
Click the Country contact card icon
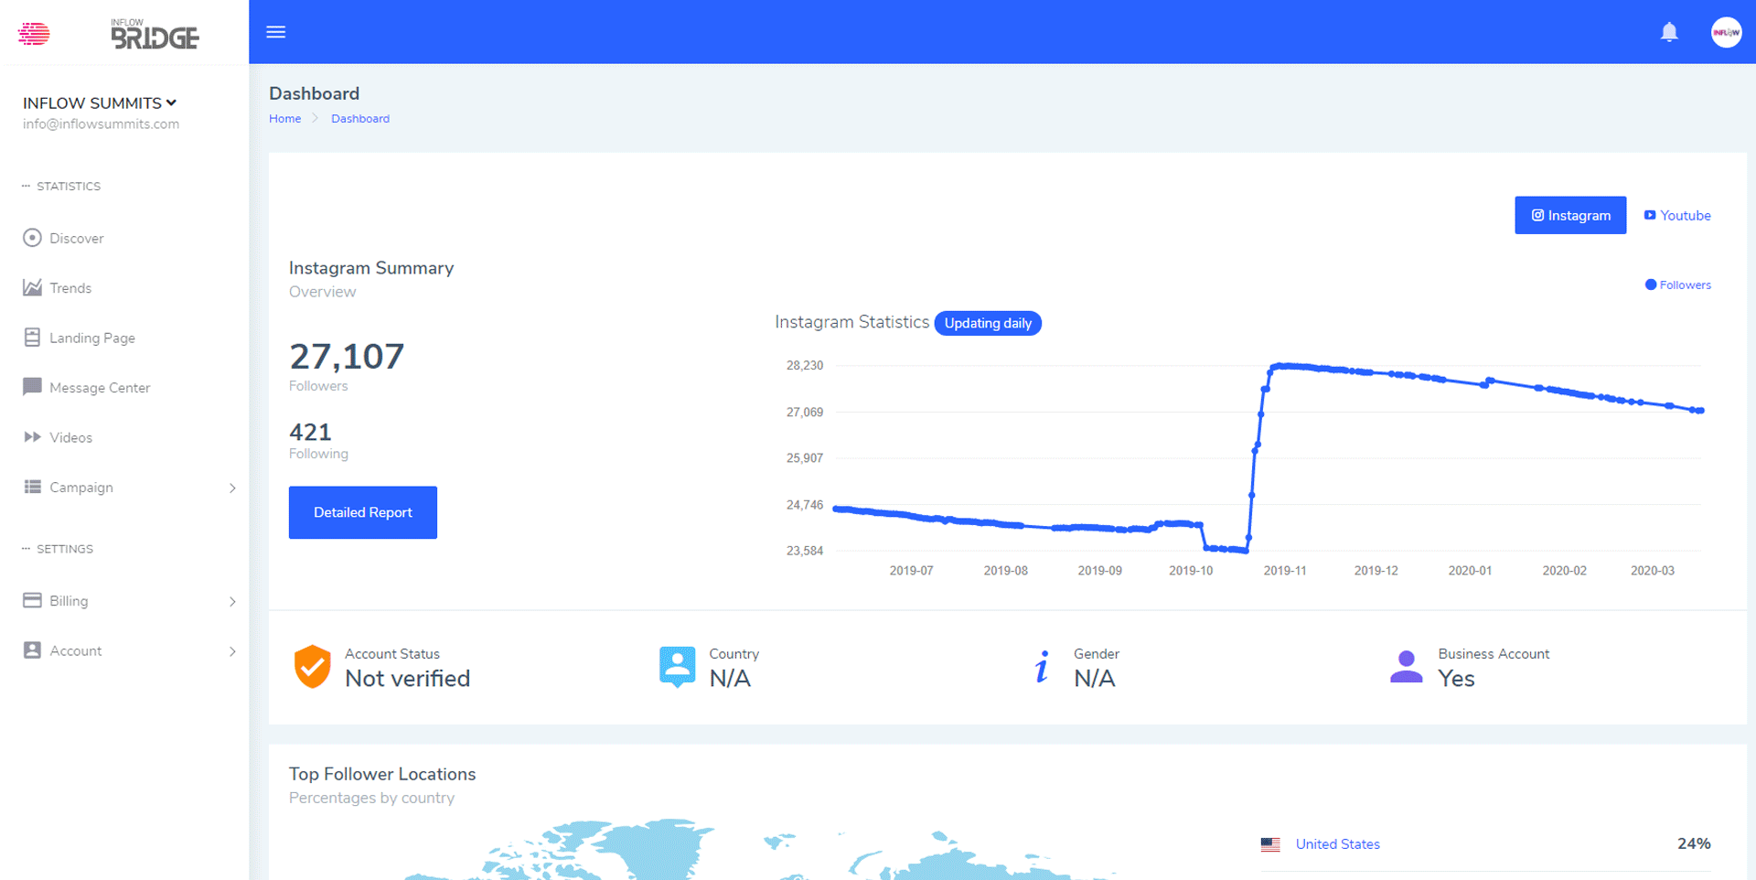tap(677, 667)
